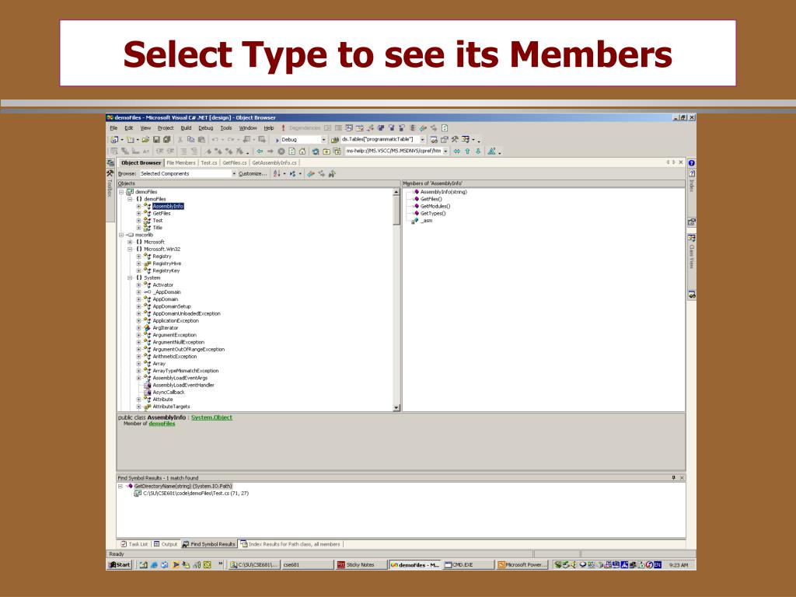The image size is (796, 597).
Task: Open the Help icon on right sidebar
Action: point(691,163)
